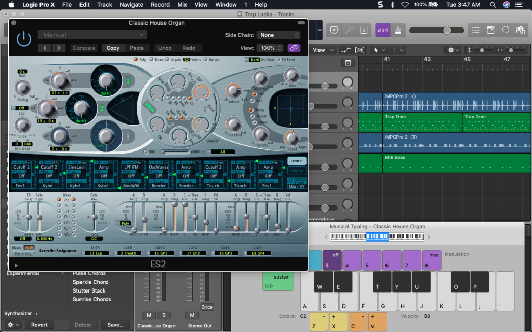The image size is (532, 332).
Task: Select Sparkle Chord patch in library
Action: 90,282
